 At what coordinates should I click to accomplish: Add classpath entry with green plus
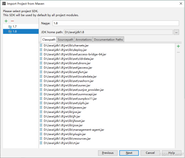pyautogui.click(x=178, y=46)
